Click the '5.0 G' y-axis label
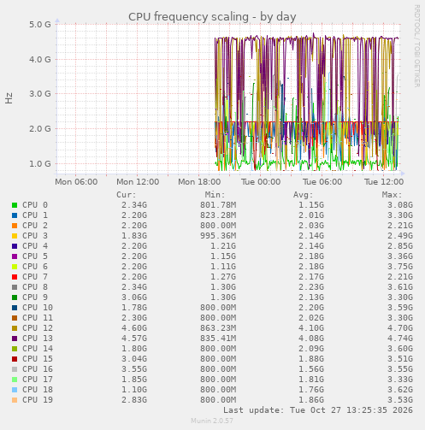Image resolution: width=425 pixels, height=430 pixels. coord(40,25)
